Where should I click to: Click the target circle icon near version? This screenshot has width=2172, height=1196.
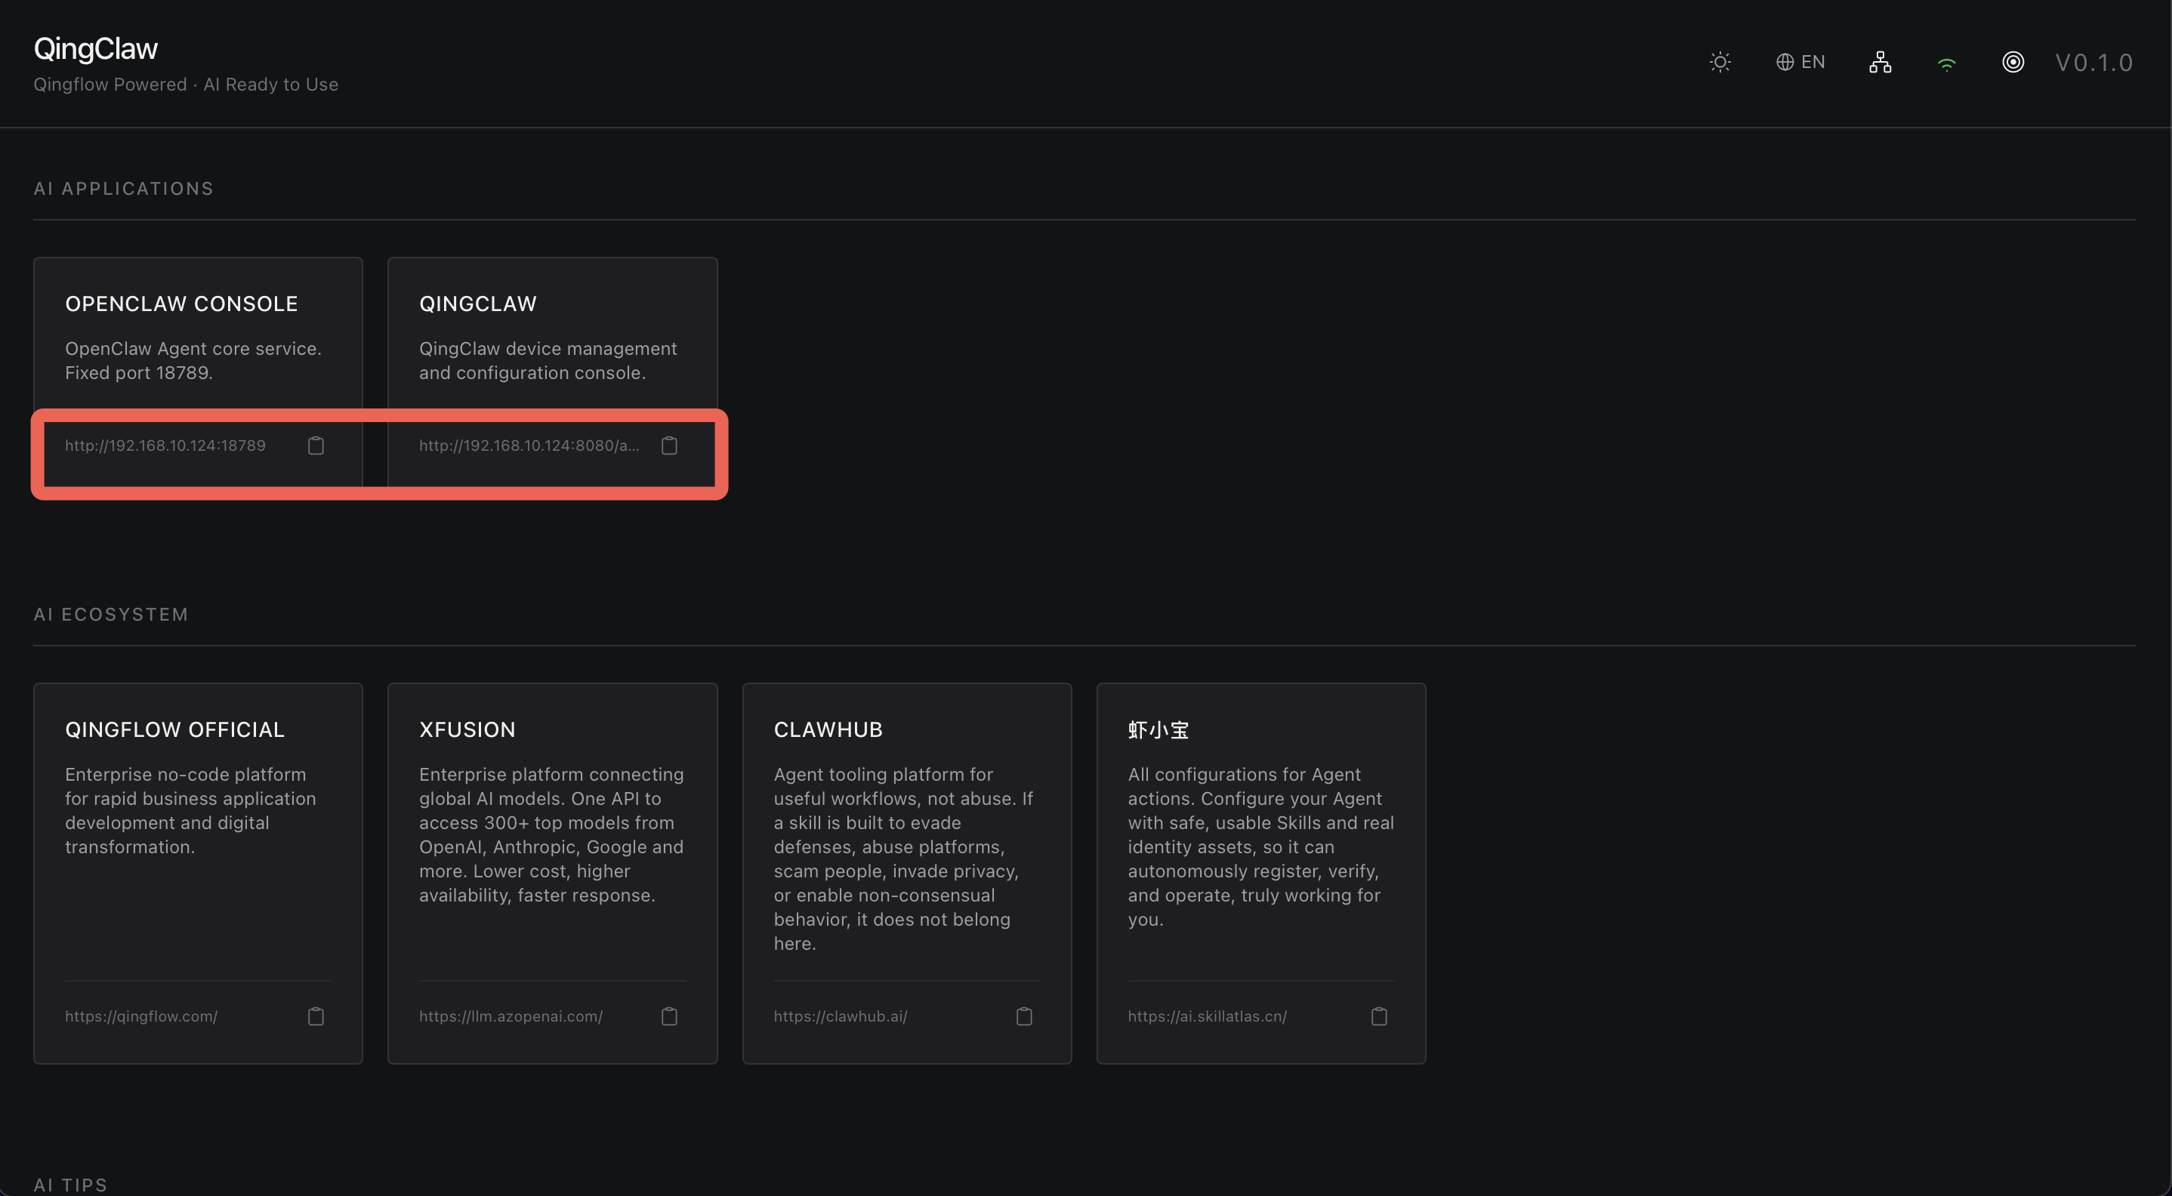click(x=2013, y=63)
